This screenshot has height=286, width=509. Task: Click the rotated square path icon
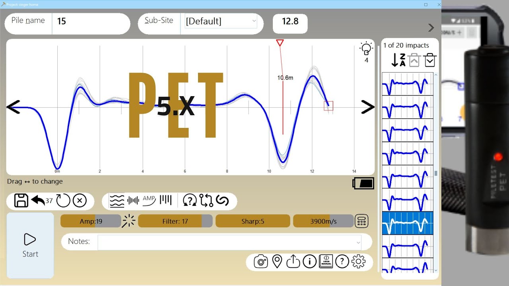(x=206, y=201)
